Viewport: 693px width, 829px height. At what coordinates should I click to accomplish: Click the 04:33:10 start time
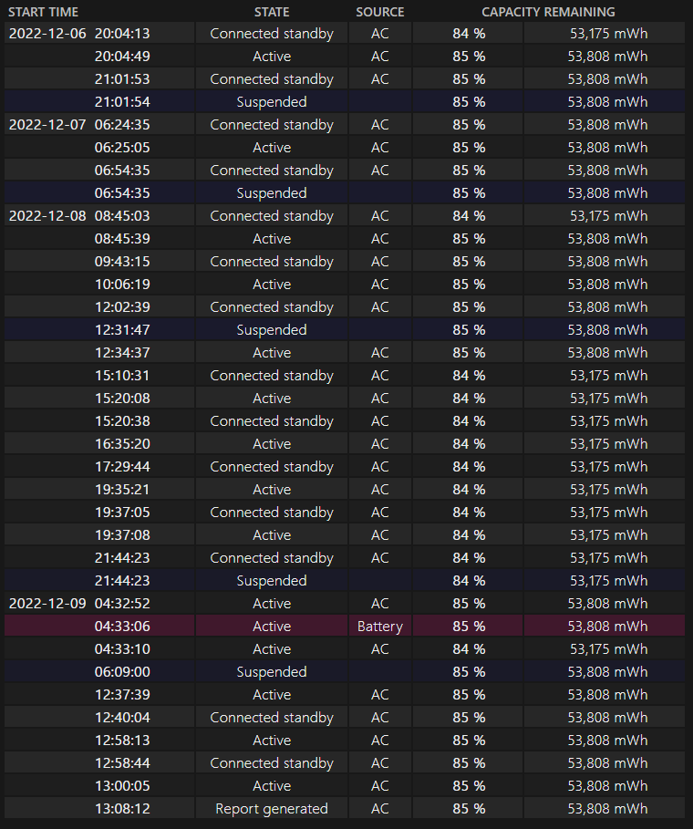coord(122,648)
